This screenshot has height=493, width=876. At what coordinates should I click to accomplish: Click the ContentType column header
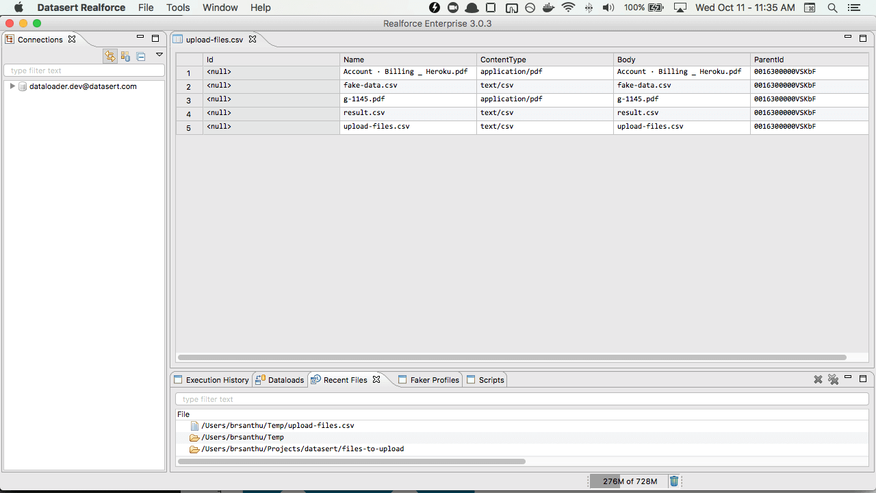tap(545, 60)
